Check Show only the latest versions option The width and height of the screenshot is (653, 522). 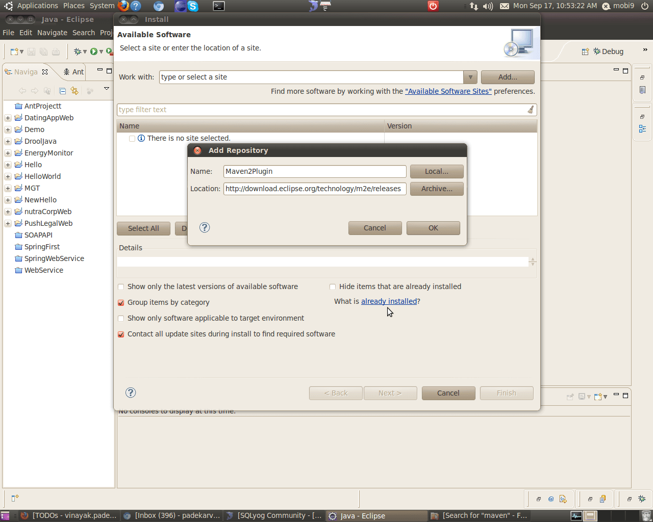coord(120,286)
